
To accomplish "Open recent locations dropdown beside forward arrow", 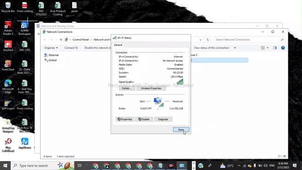I will pos(56,40).
